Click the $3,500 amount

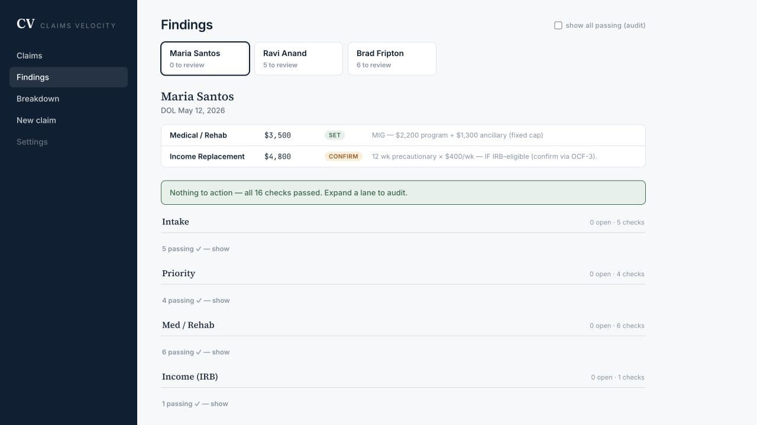pyautogui.click(x=277, y=135)
